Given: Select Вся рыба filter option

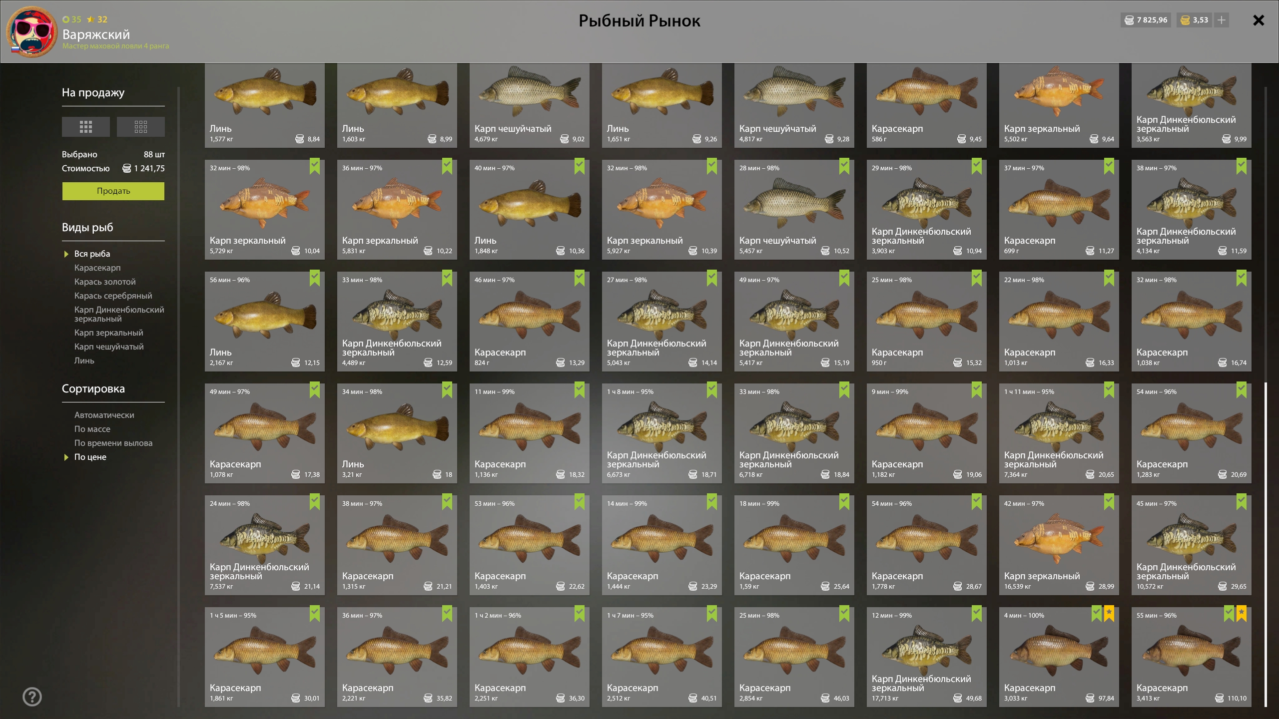Looking at the screenshot, I should 92,254.
